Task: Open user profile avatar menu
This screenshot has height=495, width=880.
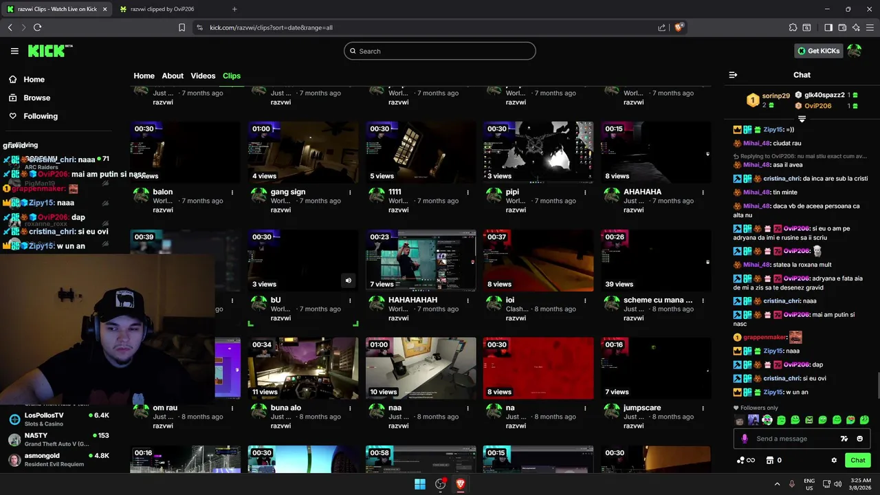Action: 855,51
